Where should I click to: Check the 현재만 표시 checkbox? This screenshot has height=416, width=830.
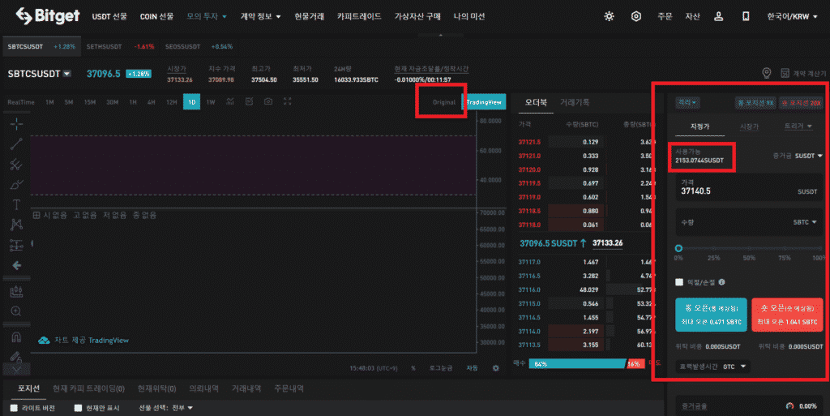pos(78,408)
